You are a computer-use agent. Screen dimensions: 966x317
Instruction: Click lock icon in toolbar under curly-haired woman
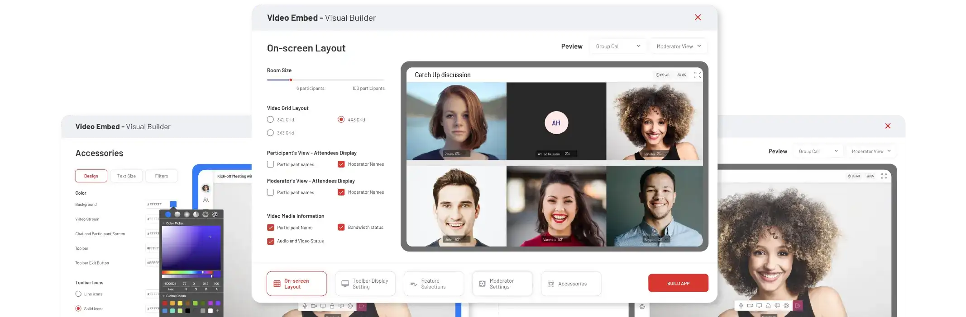(768, 306)
